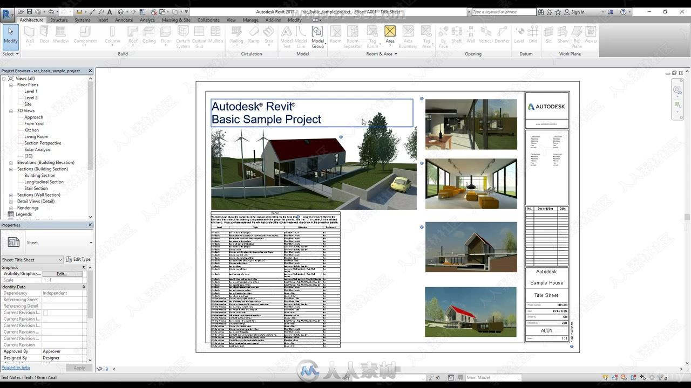Viewport: 691px width, 388px height.
Task: Click the Component tool
Action: [85, 35]
